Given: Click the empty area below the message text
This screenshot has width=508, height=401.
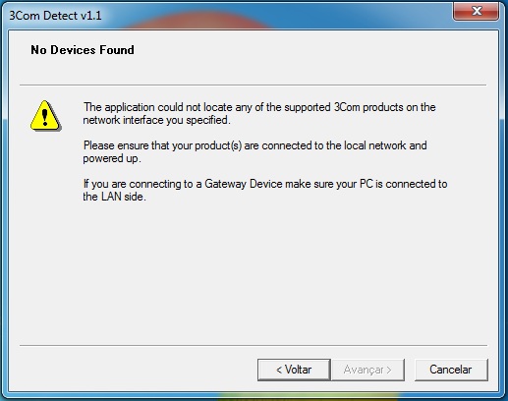Looking at the screenshot, I should coord(253,272).
